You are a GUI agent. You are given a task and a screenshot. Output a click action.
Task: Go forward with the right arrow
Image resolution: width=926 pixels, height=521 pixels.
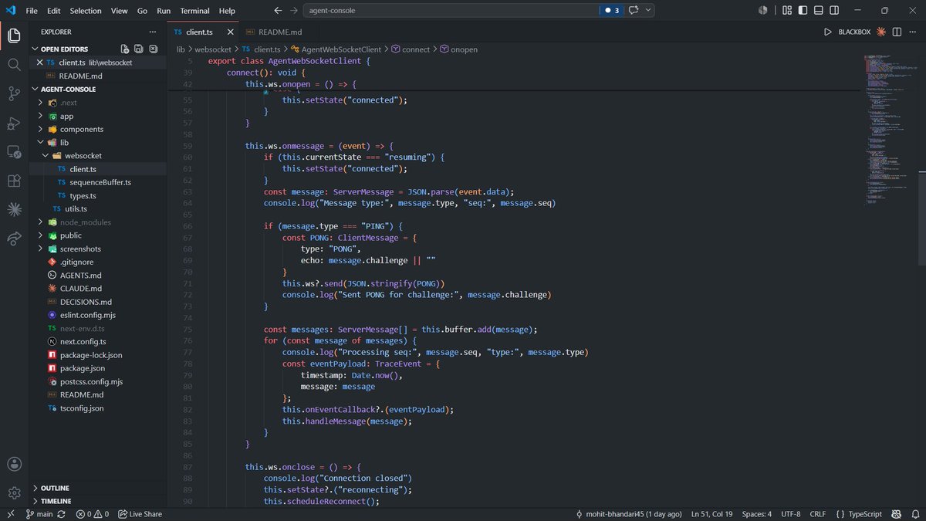[294, 11]
